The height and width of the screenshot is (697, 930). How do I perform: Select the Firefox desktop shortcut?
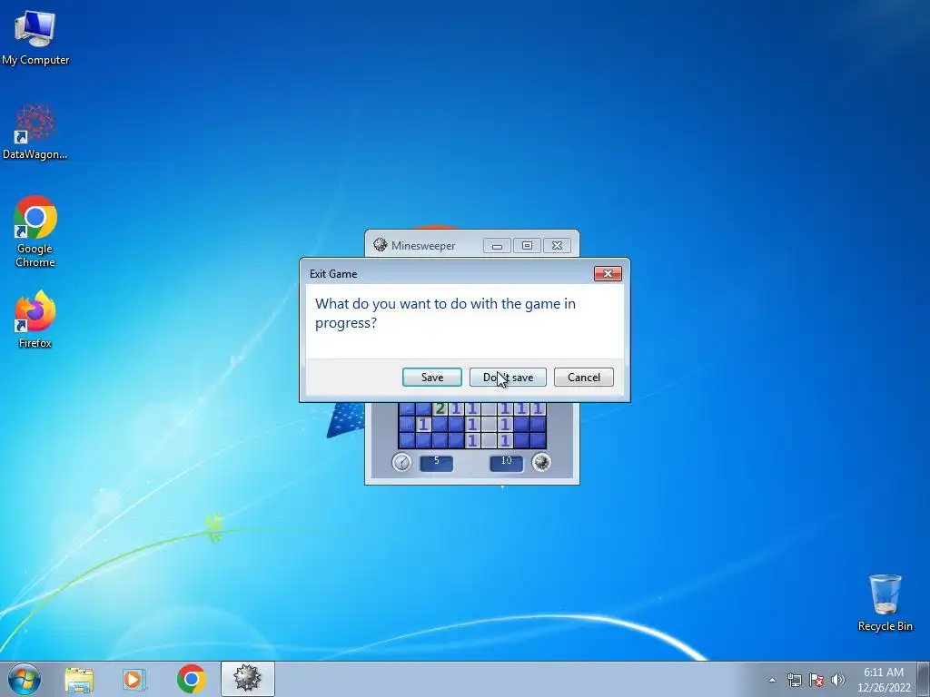pyautogui.click(x=35, y=319)
